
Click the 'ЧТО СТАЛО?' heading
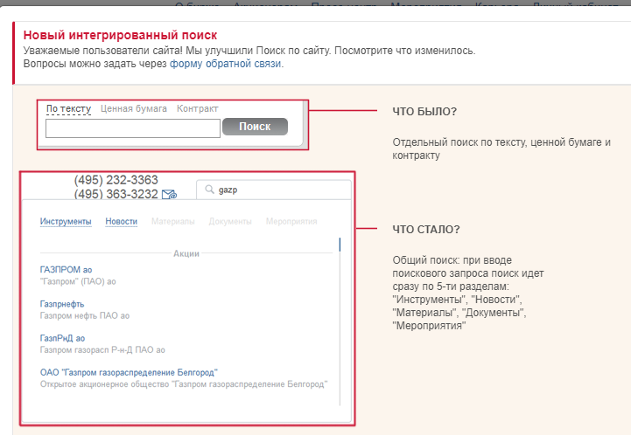(x=426, y=230)
